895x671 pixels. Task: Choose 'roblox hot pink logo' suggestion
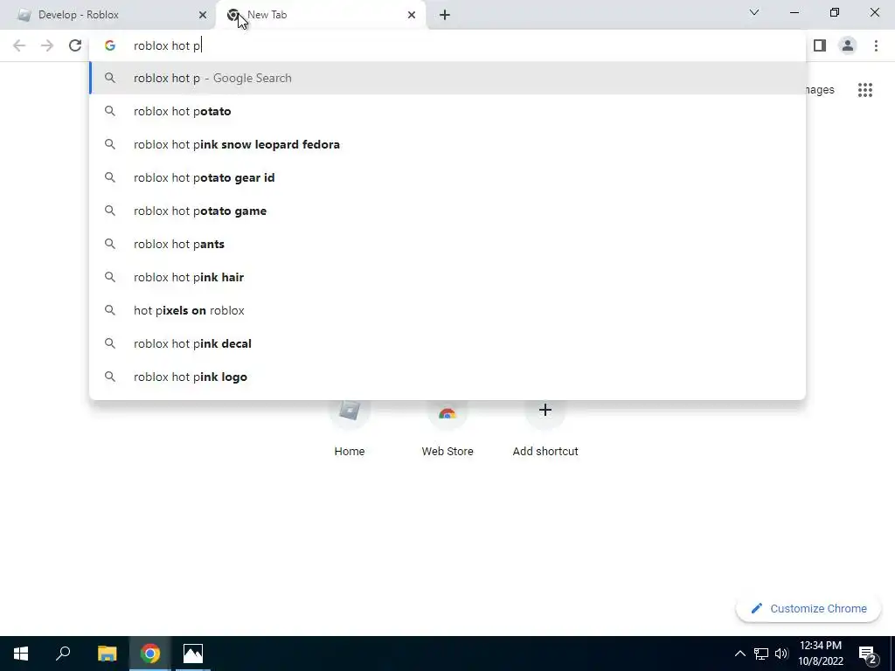coord(447,377)
